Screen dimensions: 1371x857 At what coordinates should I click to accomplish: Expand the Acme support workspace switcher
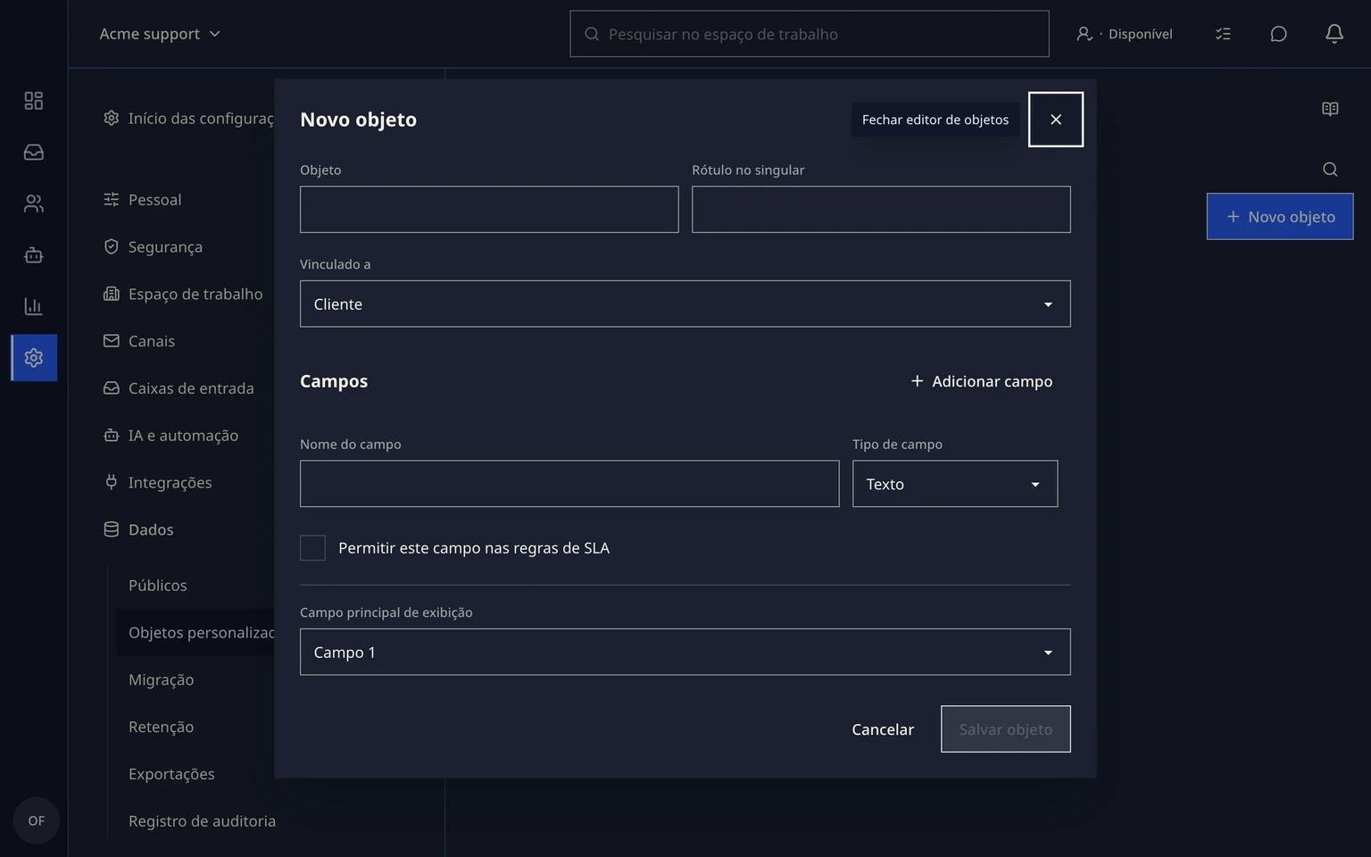coord(160,34)
